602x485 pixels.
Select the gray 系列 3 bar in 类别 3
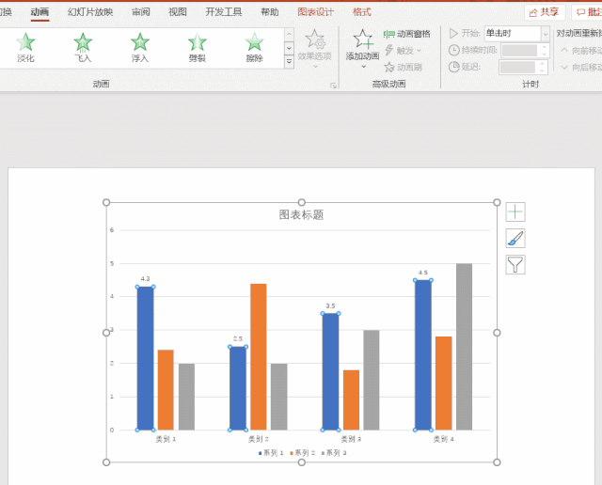[372, 380]
